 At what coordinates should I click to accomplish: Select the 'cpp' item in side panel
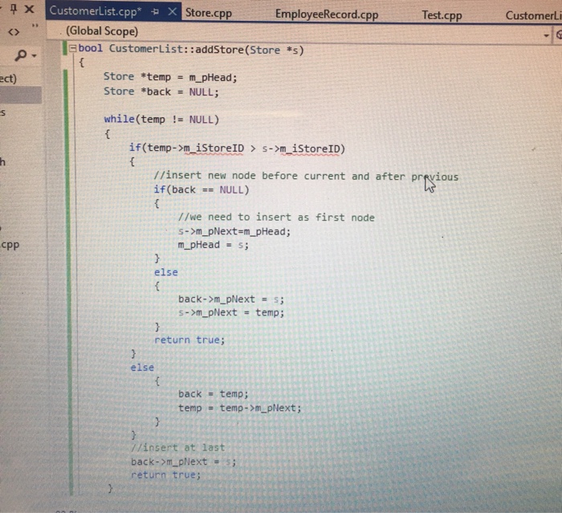(x=10, y=245)
